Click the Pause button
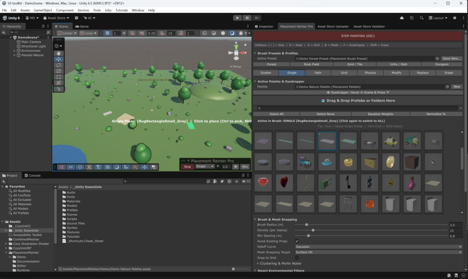468x279 pixels. click(x=247, y=18)
